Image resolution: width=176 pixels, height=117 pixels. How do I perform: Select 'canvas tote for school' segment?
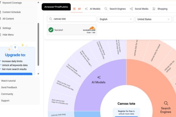pyautogui.click(x=169, y=67)
